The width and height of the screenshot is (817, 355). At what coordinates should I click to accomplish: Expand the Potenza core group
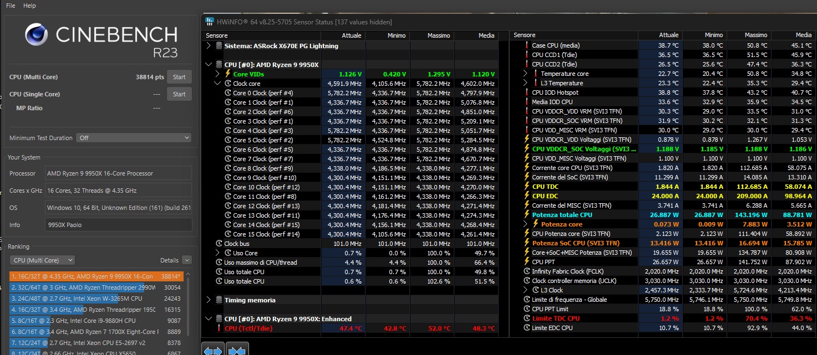[526, 224]
